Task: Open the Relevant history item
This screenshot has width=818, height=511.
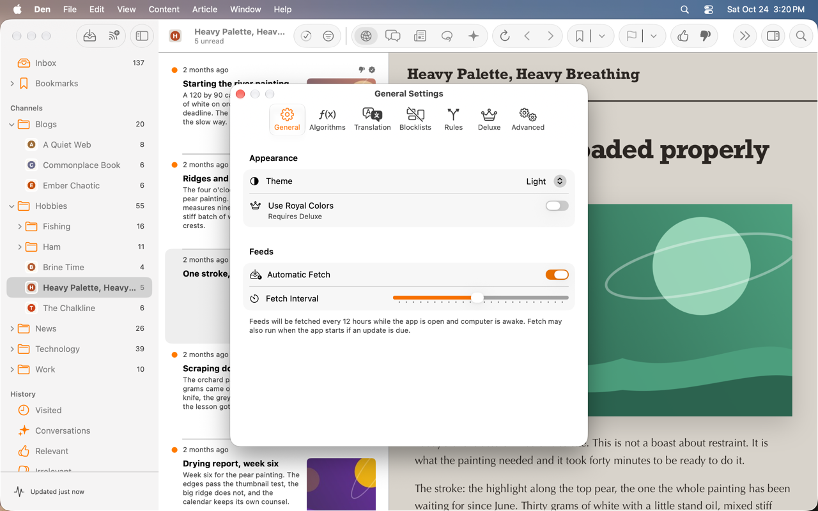Action: click(x=79, y=451)
